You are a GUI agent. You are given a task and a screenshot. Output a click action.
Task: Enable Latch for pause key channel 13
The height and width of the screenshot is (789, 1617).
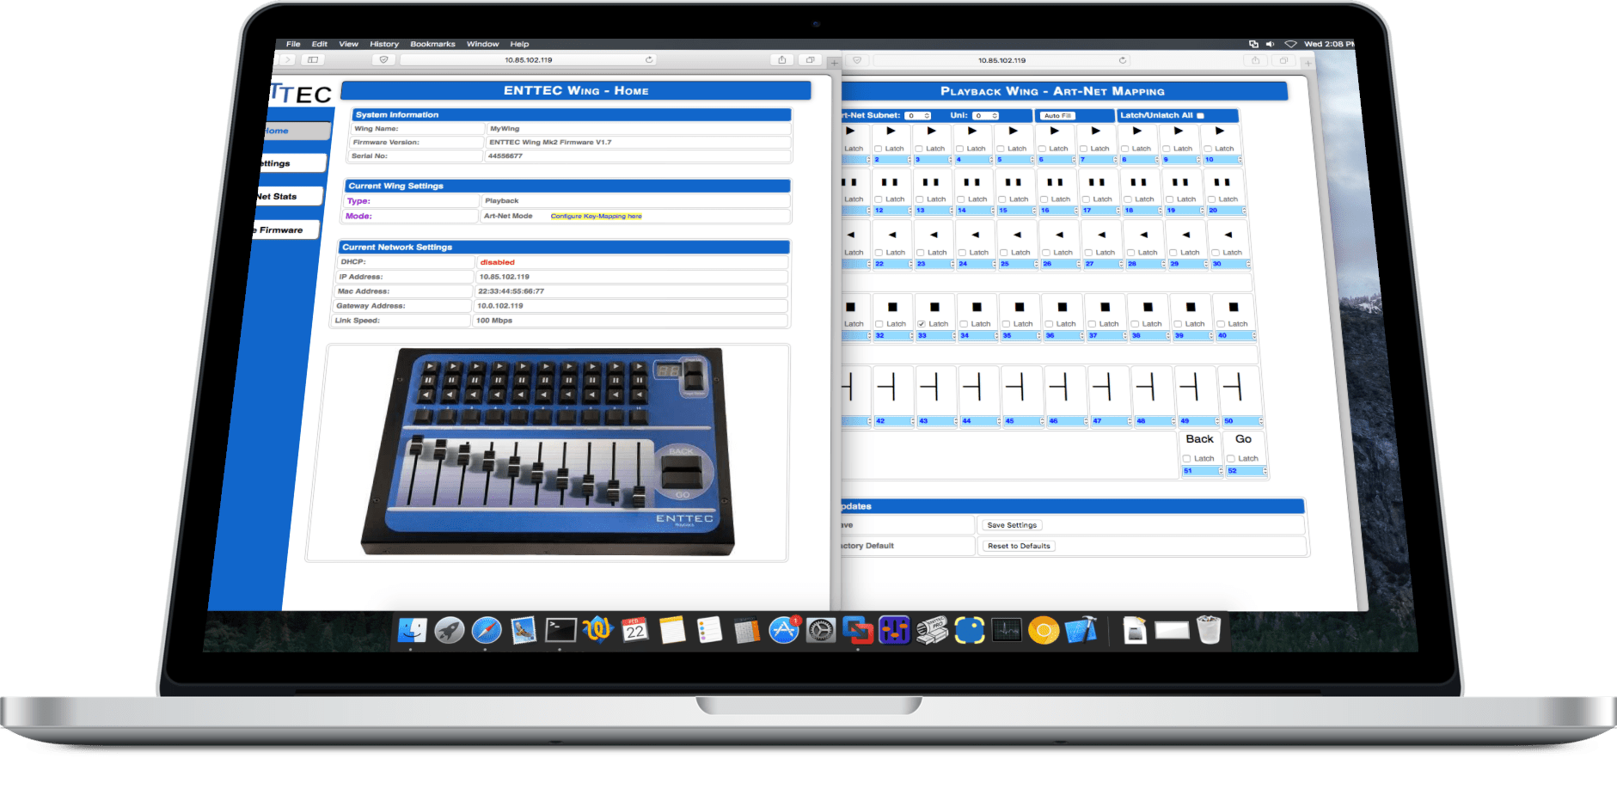919,199
